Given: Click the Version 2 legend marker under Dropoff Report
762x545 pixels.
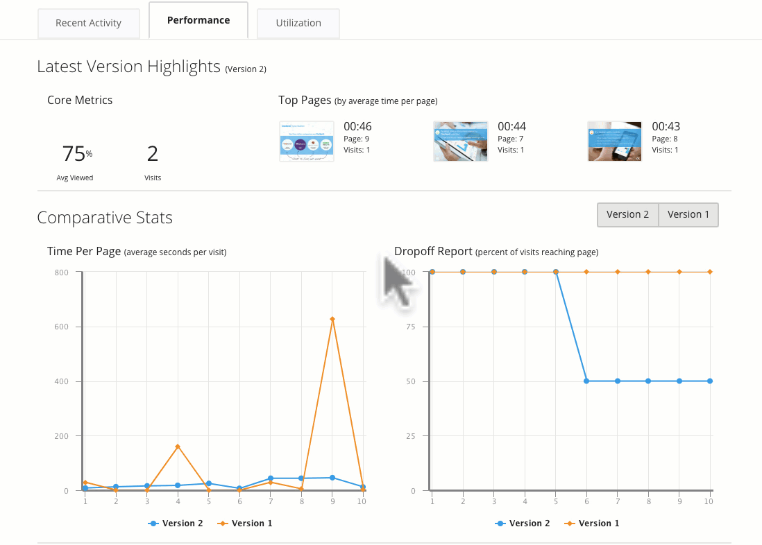Looking at the screenshot, I should pos(499,523).
